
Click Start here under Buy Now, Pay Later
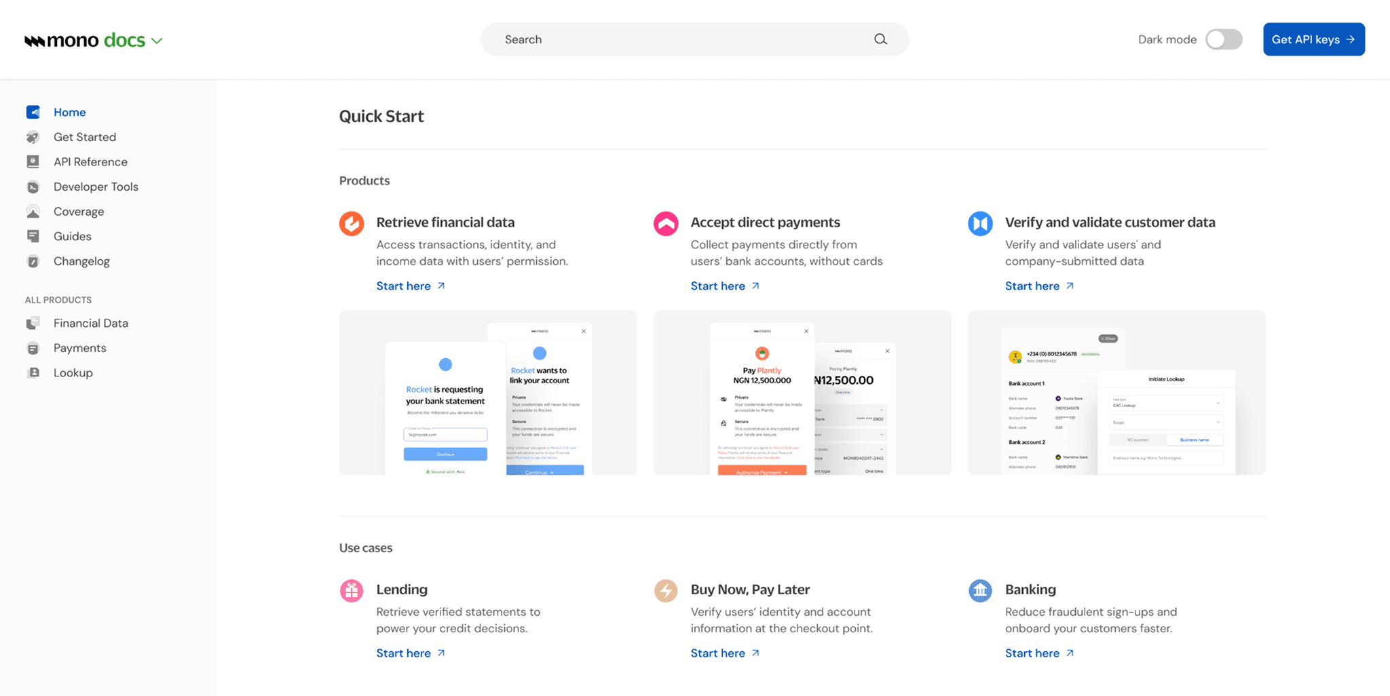point(718,653)
